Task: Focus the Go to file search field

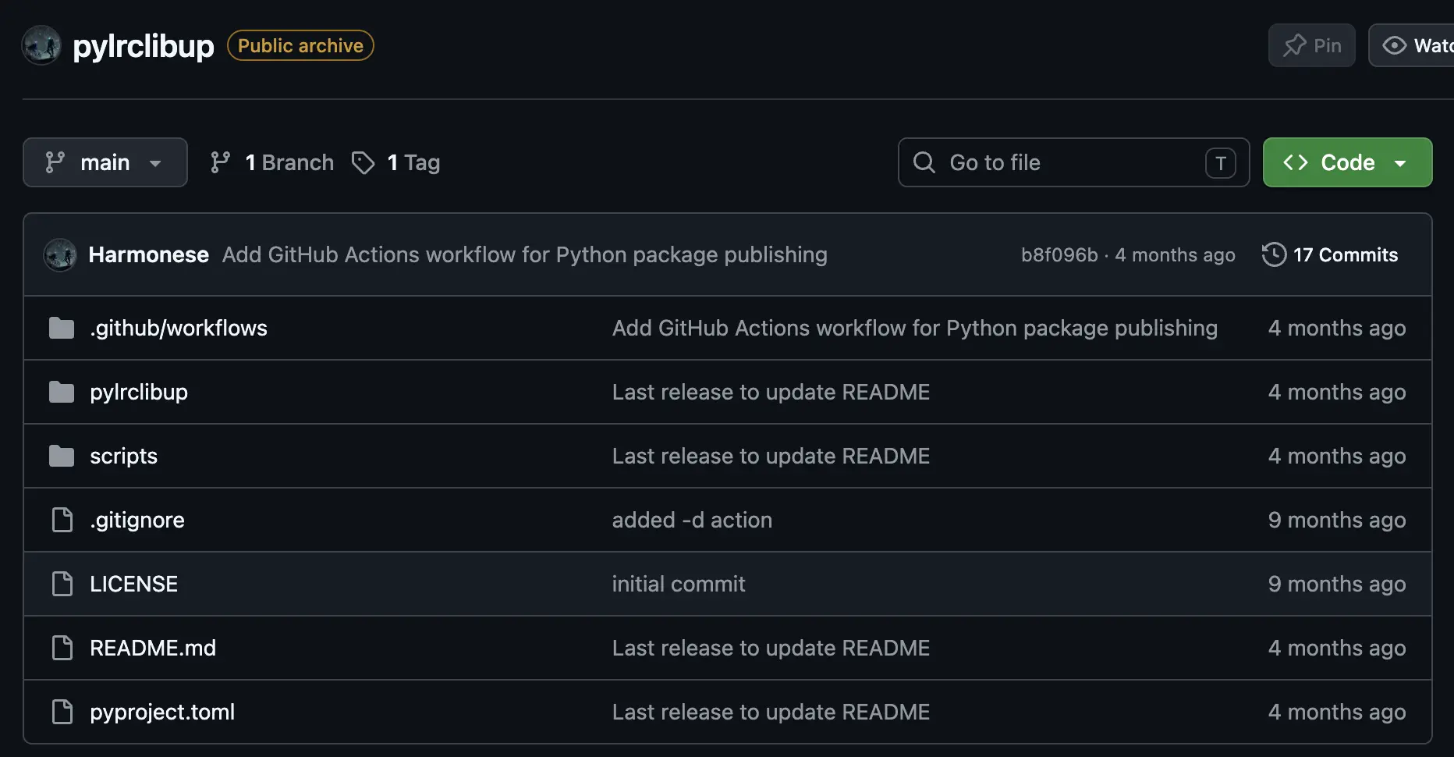Action: pyautogui.click(x=1073, y=162)
